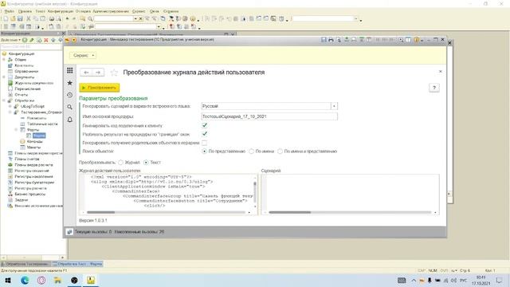
Task: Click the save diskette icon in Configurator toolbar
Action: (20, 19)
